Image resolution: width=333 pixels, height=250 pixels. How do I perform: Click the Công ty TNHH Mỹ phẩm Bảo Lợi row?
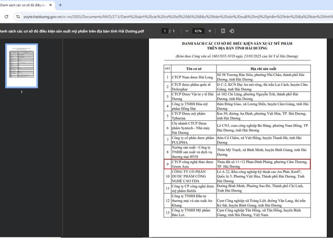point(192,212)
